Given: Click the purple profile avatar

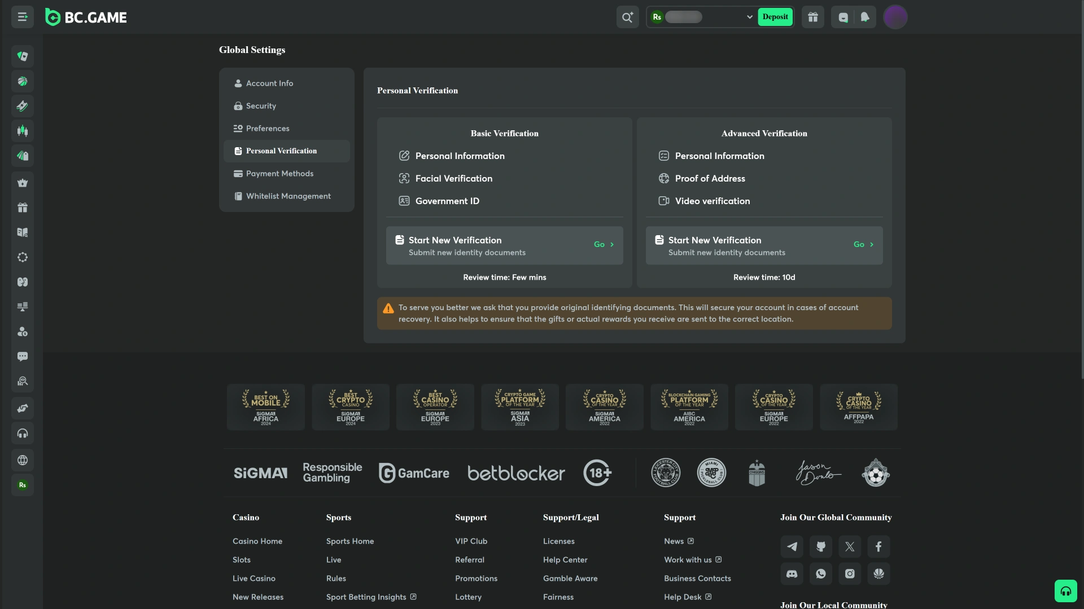Looking at the screenshot, I should pyautogui.click(x=895, y=17).
